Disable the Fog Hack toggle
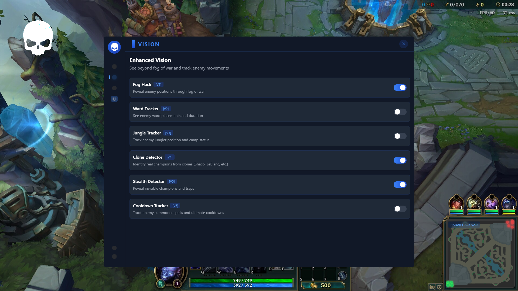This screenshot has height=291, width=518. [x=400, y=88]
